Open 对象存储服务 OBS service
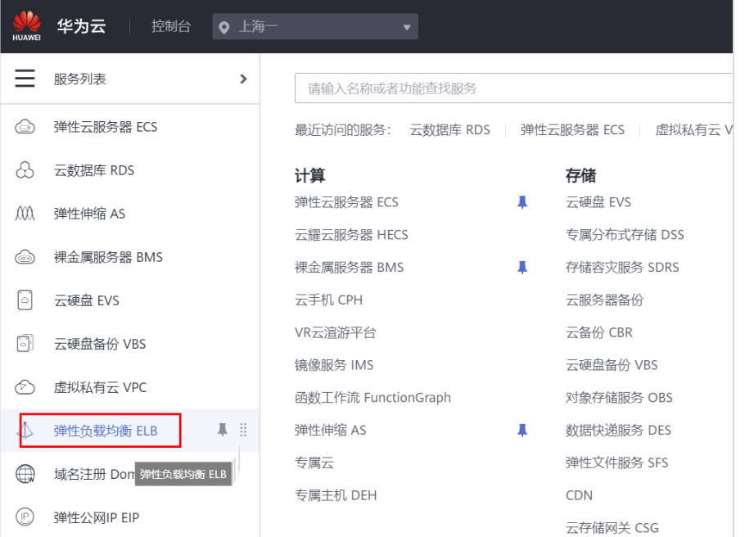The image size is (745, 537). coord(619,397)
